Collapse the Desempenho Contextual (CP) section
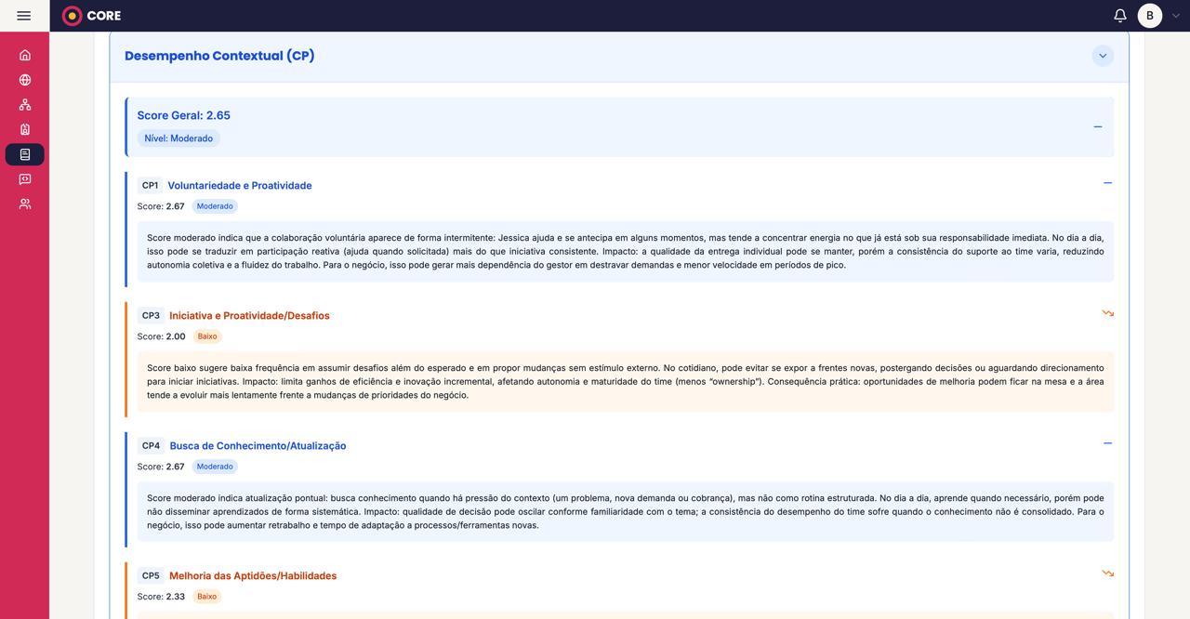The width and height of the screenshot is (1190, 619). point(1103,56)
